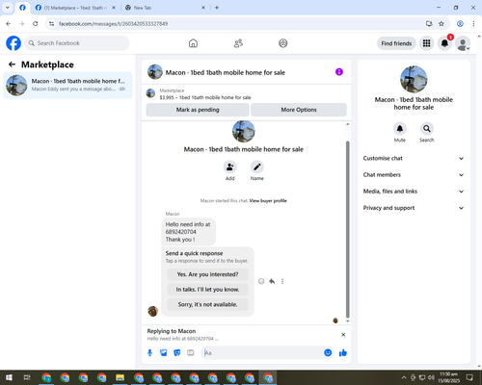482x385 pixels.
Task: Record a voice clip
Action: tap(149, 353)
